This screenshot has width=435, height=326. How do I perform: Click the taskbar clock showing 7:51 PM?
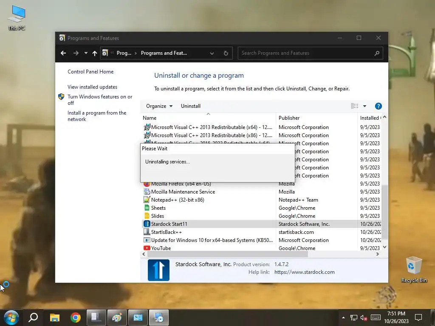coord(396,318)
